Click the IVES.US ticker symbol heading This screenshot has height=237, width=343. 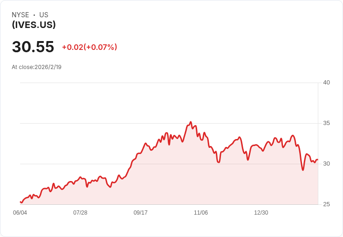pos(34,25)
